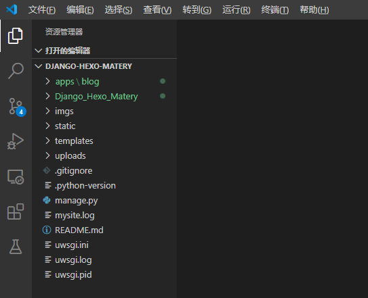Select the Django_Hexo_Matery folder label
This screenshot has height=298, width=368.
click(x=96, y=97)
